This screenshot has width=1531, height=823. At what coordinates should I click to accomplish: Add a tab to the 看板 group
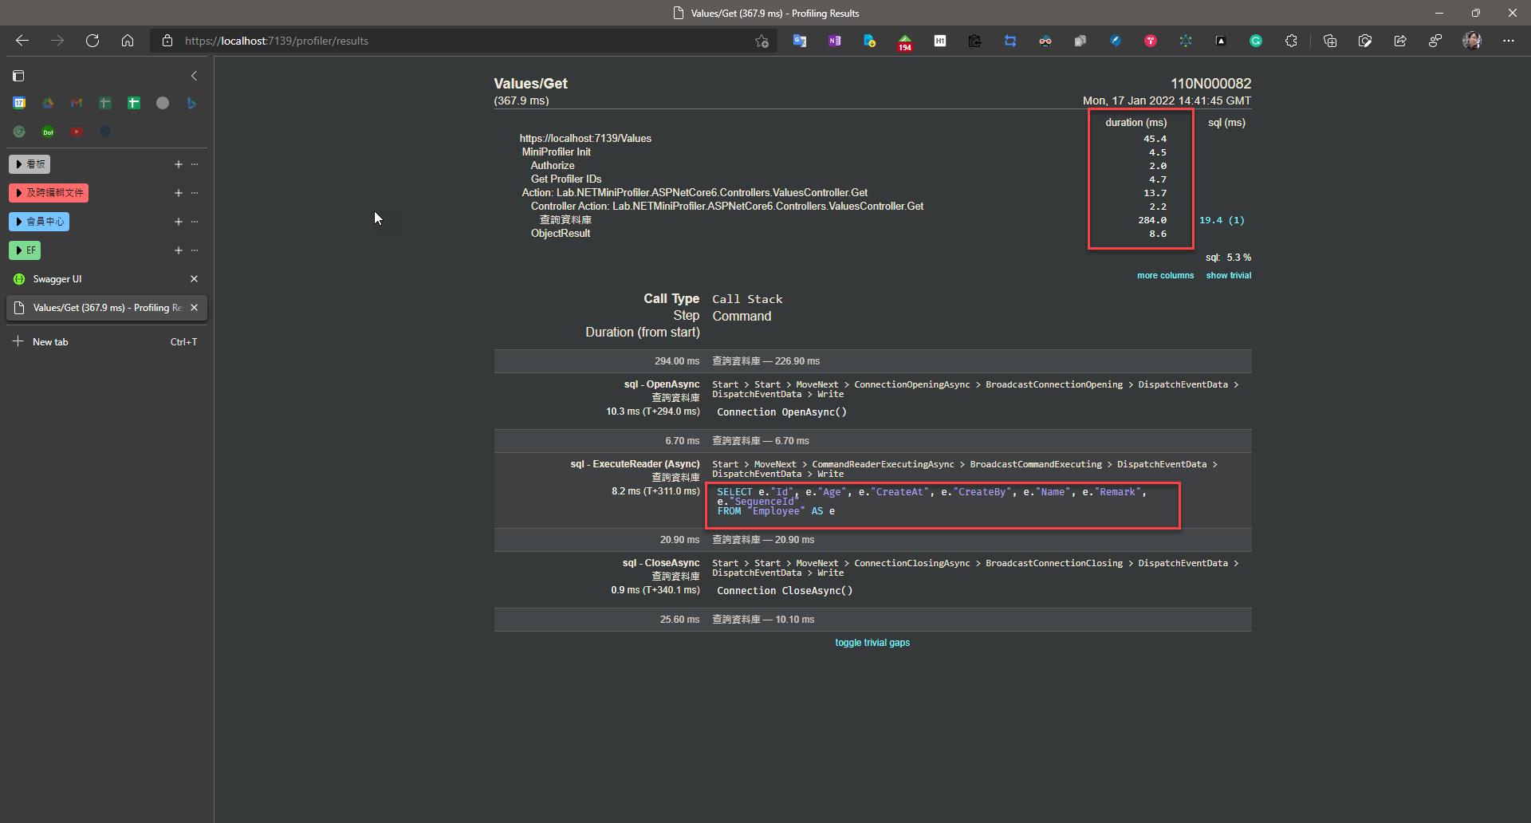pyautogui.click(x=179, y=164)
